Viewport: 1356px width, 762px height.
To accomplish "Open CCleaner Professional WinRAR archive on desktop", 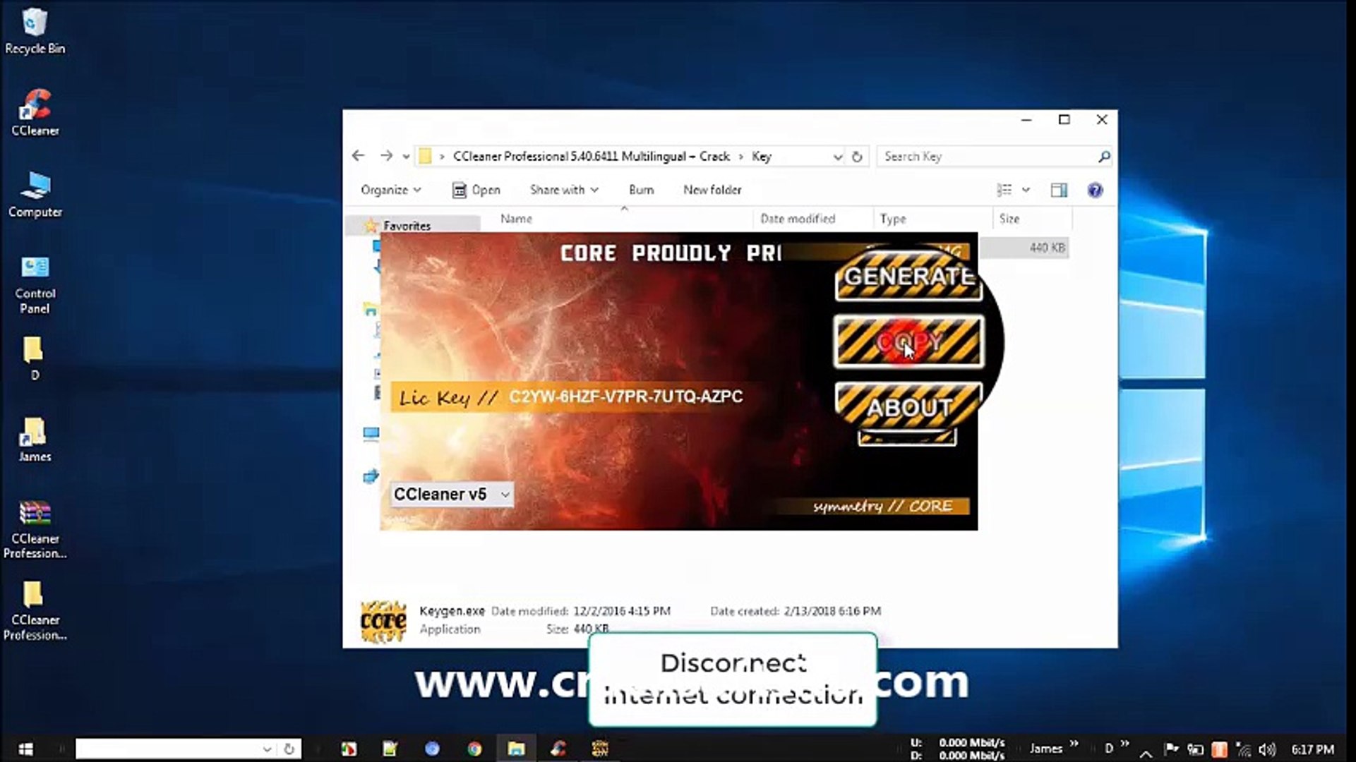I will (35, 530).
